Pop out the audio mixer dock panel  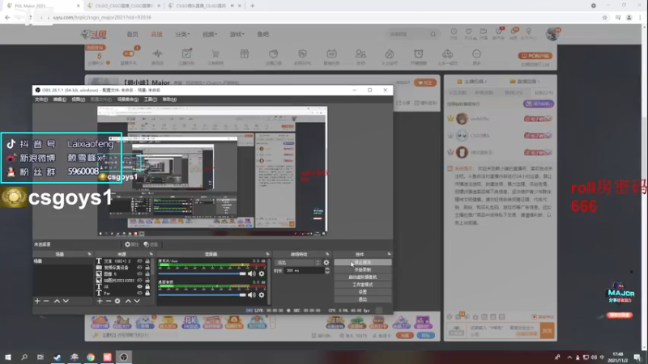point(267,254)
